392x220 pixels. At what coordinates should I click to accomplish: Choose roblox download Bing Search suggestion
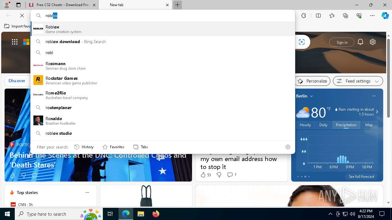click(x=163, y=42)
